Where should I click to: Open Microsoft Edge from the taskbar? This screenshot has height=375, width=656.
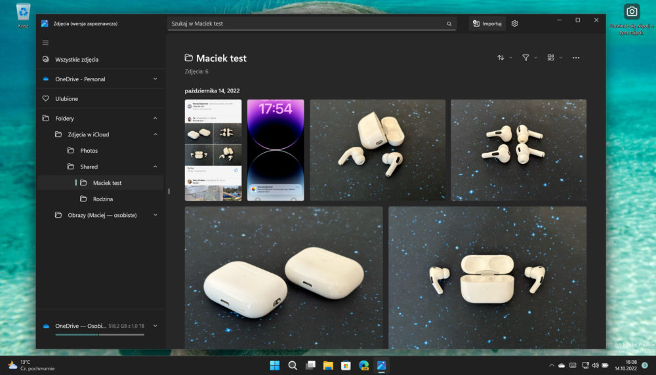click(363, 365)
